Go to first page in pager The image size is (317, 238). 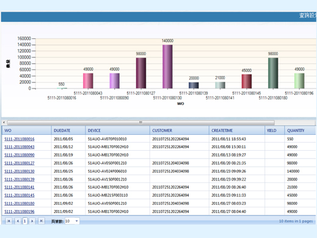(x=9, y=221)
